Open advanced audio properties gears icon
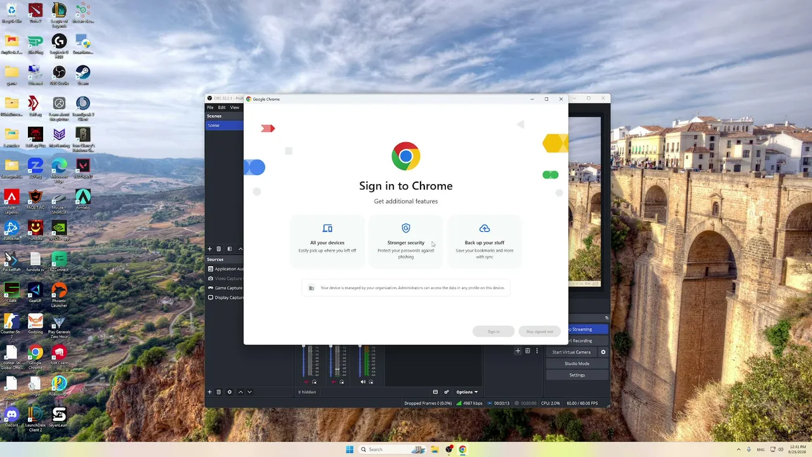812x457 pixels. click(447, 392)
